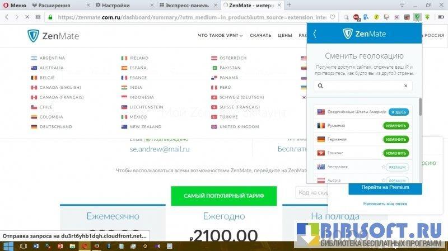Open Firefox from the taskbar
The image size is (448, 251).
point(97,246)
